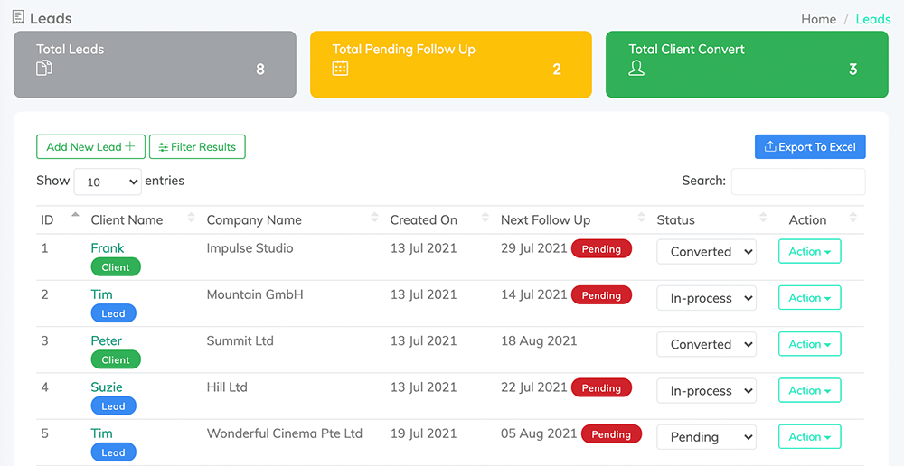Change status dropdown for Mountain GmbH row
This screenshot has height=466, width=904.
coord(706,298)
